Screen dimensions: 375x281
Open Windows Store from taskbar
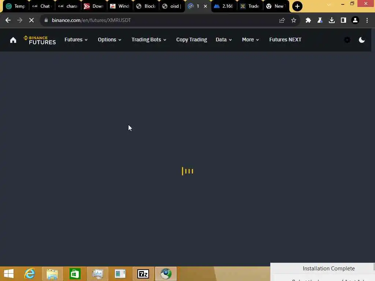75,274
